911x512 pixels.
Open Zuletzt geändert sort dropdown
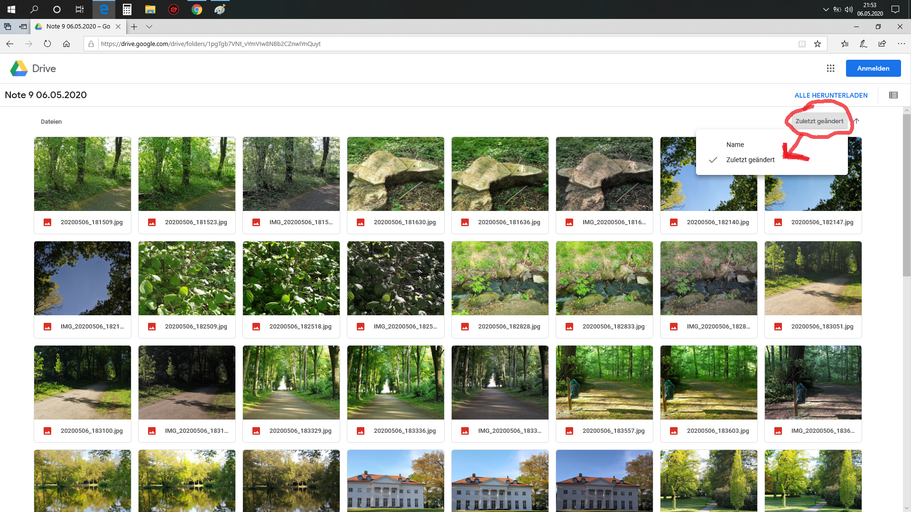point(819,121)
